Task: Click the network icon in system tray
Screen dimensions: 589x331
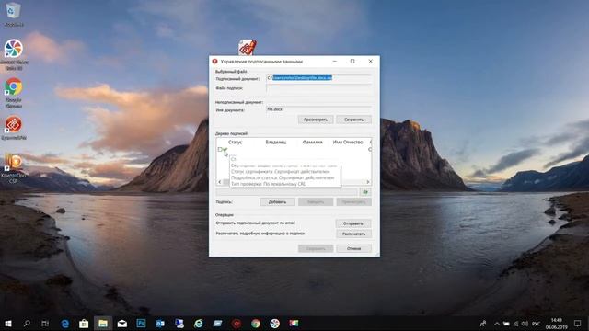Action: point(515,324)
